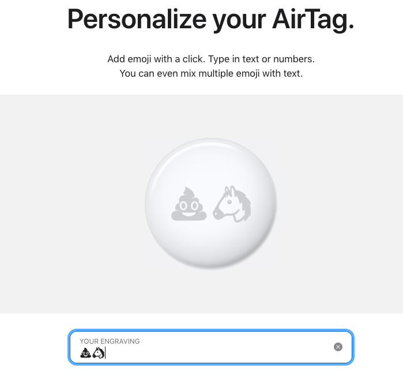Click the poop emoji in the engraving field
403x376 pixels.
coord(85,353)
